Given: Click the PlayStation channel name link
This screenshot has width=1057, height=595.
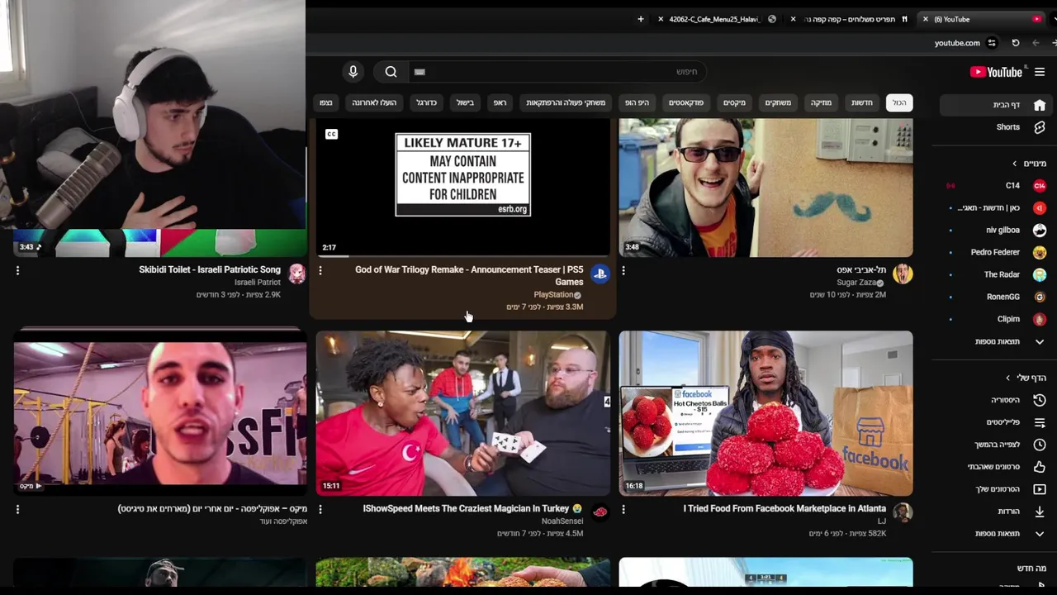Looking at the screenshot, I should pos(553,294).
